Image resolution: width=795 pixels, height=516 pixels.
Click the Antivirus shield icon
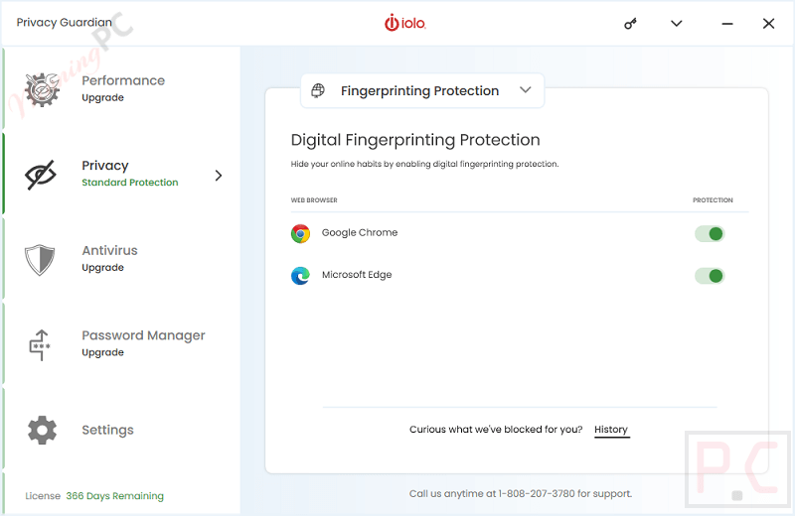(40, 260)
